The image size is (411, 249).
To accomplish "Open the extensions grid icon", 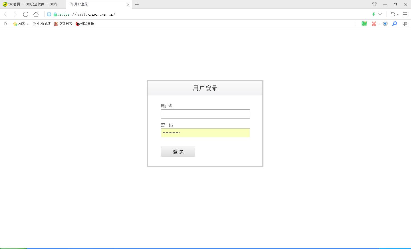I will point(405,24).
